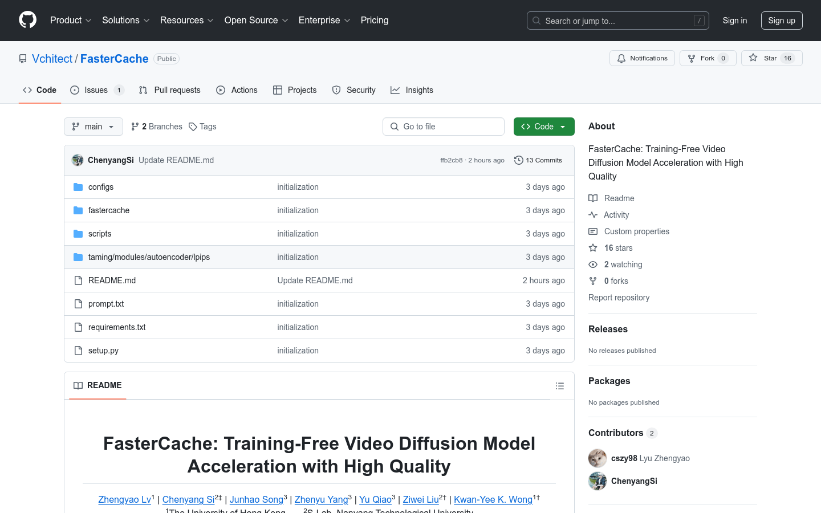Open the Releases heading link

608,329
